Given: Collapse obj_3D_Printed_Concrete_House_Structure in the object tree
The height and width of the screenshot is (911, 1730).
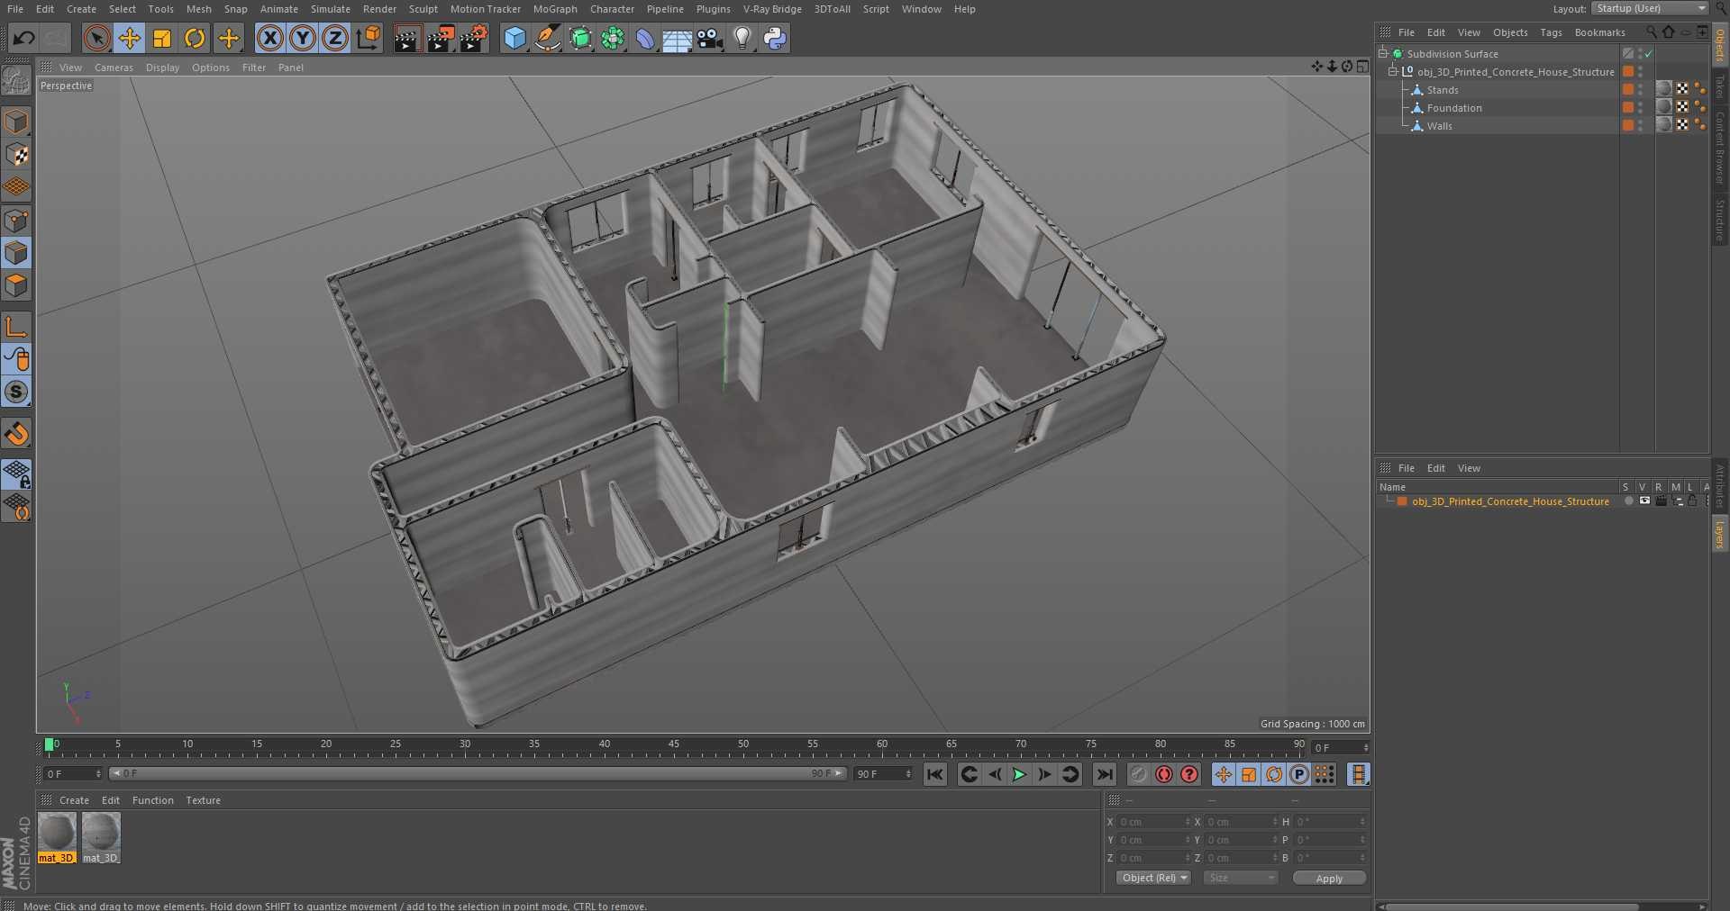Looking at the screenshot, I should [1393, 71].
